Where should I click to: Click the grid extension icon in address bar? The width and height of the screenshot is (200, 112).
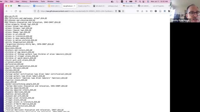click(119, 11)
